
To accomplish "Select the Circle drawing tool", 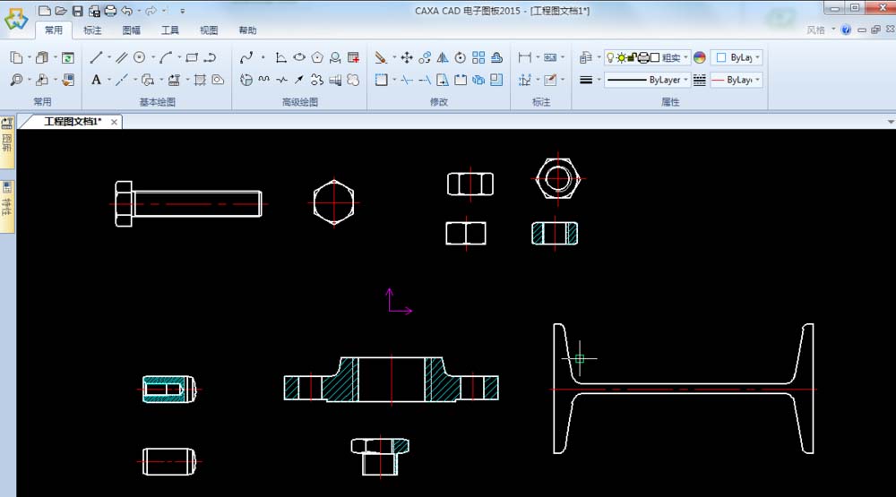I will [139, 57].
